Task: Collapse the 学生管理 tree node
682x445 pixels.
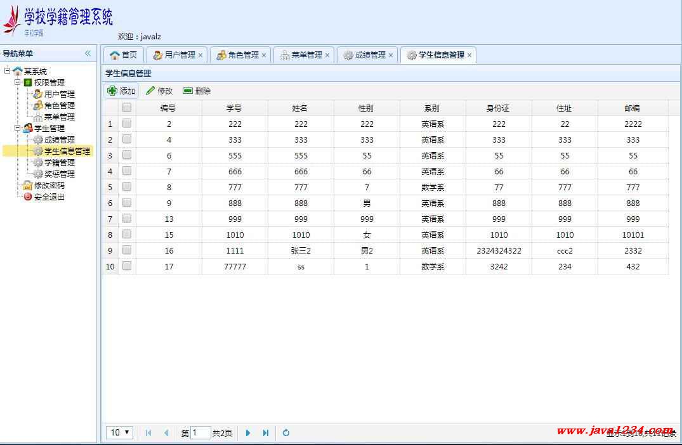Action: pyautogui.click(x=18, y=128)
